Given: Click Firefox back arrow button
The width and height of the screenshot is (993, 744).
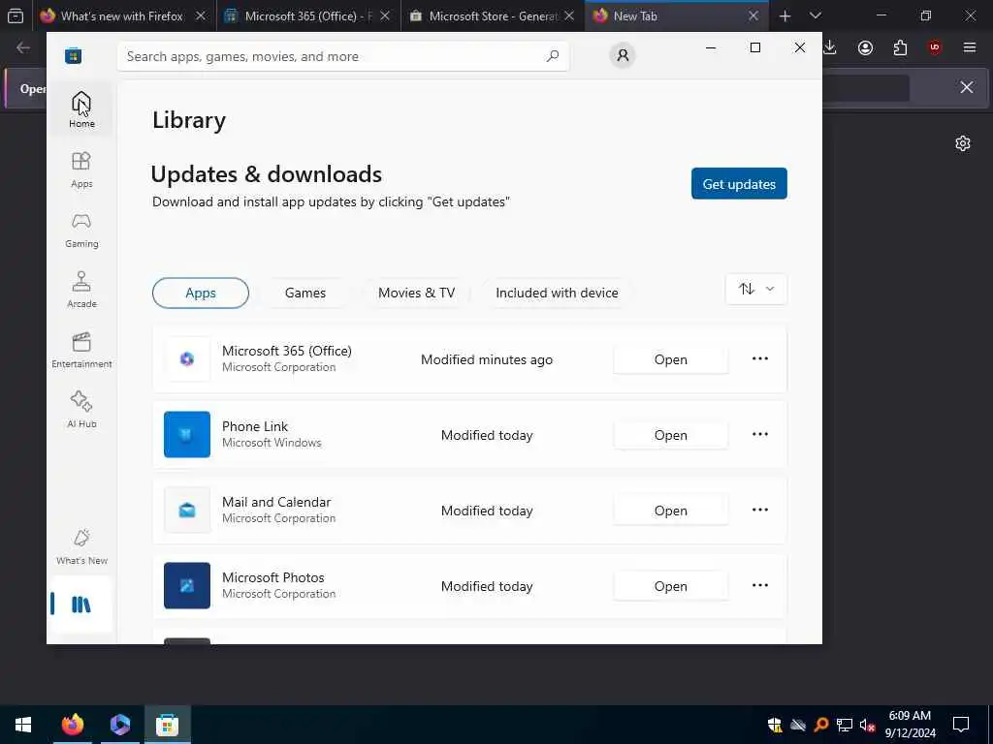Looking at the screenshot, I should pos(23,47).
